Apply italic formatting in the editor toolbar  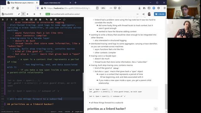coord(7,19)
